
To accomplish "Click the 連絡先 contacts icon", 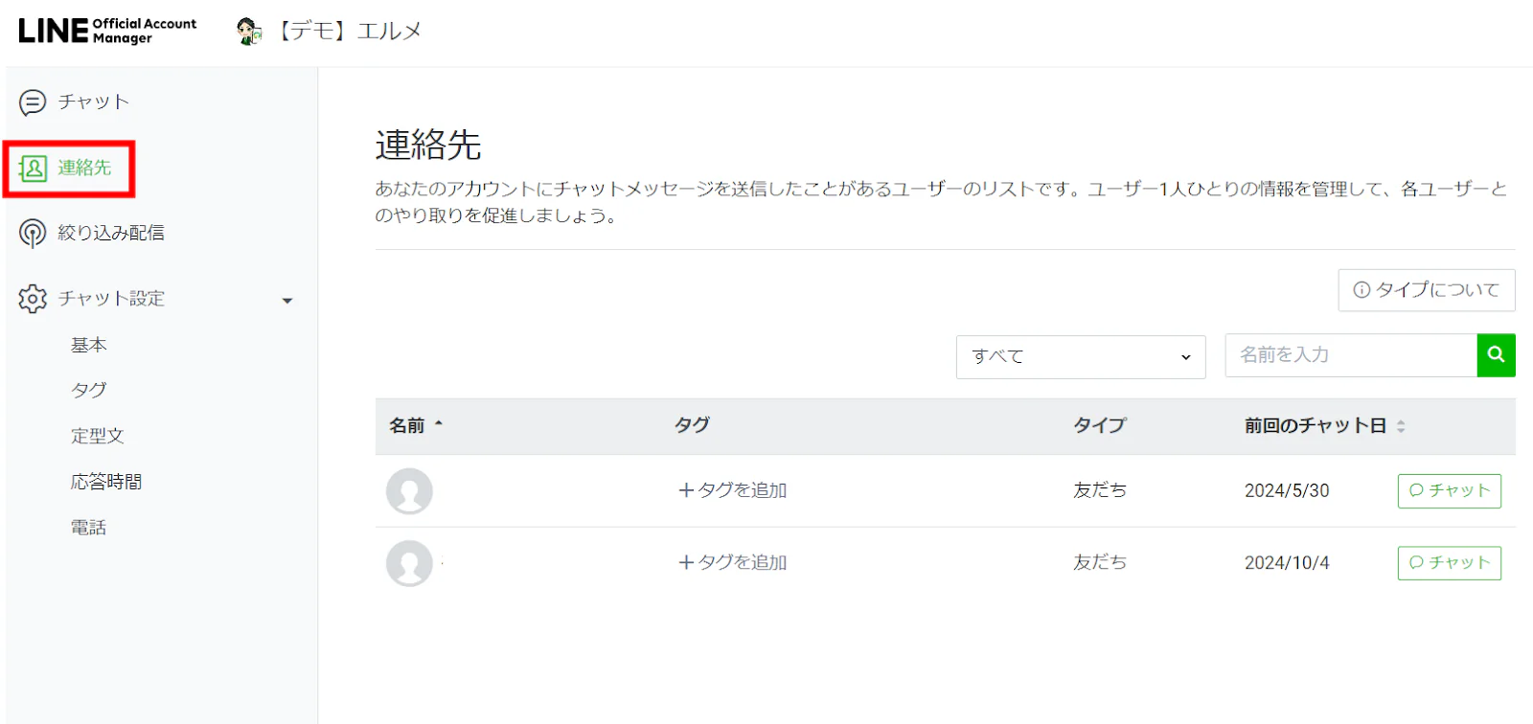I will [33, 169].
